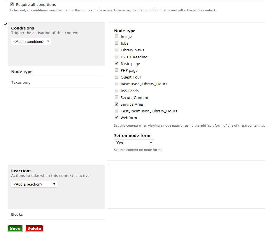The width and height of the screenshot is (265, 244).
Task: Tick the Library News checkbox
Action: (x=117, y=50)
